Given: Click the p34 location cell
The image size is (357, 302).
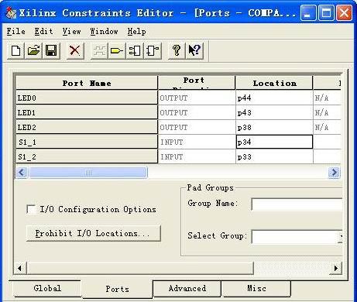Looking at the screenshot, I should (274, 142).
